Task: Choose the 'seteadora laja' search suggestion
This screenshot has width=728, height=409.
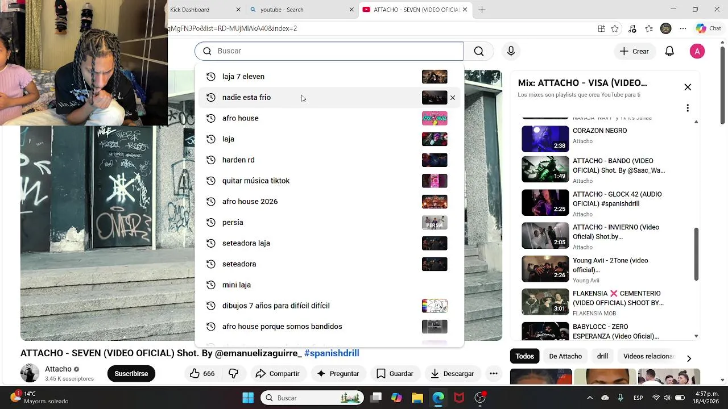Action: coord(329,243)
